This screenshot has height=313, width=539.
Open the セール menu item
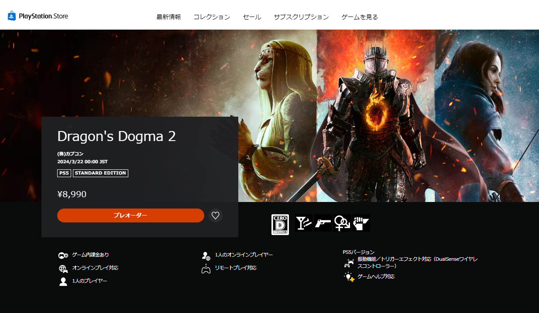(x=252, y=17)
